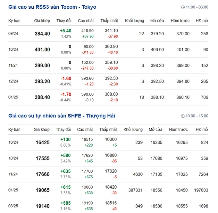218x213 pixels.
Task: Select the SHFE 03/25 contract term
Action: coord(13,206)
